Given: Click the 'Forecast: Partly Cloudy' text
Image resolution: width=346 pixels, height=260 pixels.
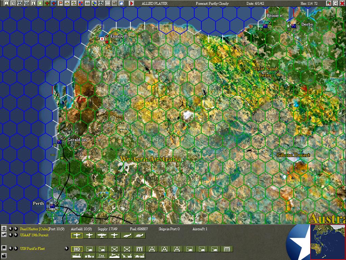Looking at the screenshot, I should click(212, 3).
